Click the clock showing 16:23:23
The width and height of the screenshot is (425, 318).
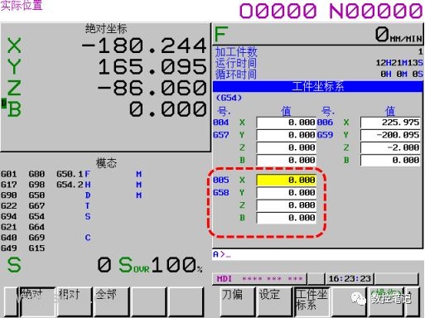point(350,279)
